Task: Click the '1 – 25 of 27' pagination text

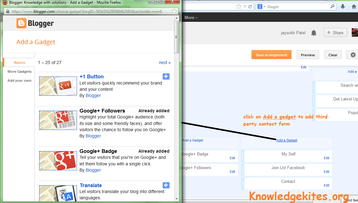Action: pyautogui.click(x=50, y=62)
